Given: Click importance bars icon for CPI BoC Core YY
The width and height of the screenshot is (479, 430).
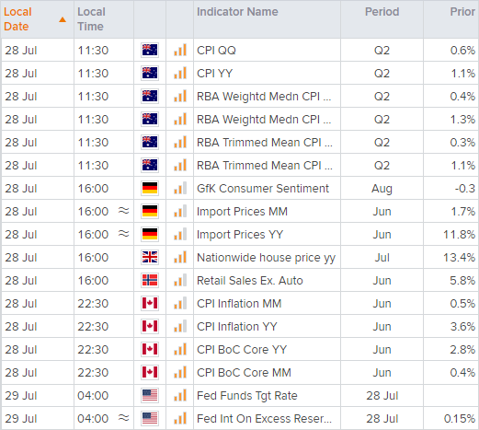Looking at the screenshot, I should 180,349.
